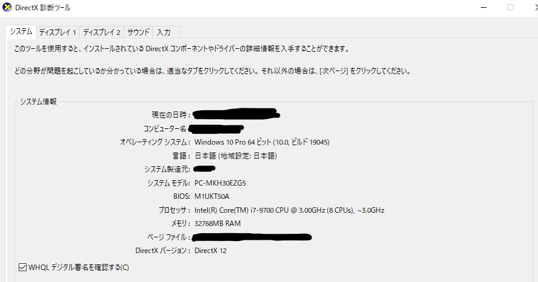538x282 pixels.
Task: Click the redacted ページ ファイル value
Action: click(x=252, y=237)
